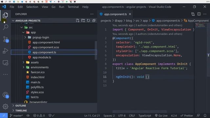Viewport: 210px width, 118px height.
Task: Collapse the src folder
Action: point(22,28)
